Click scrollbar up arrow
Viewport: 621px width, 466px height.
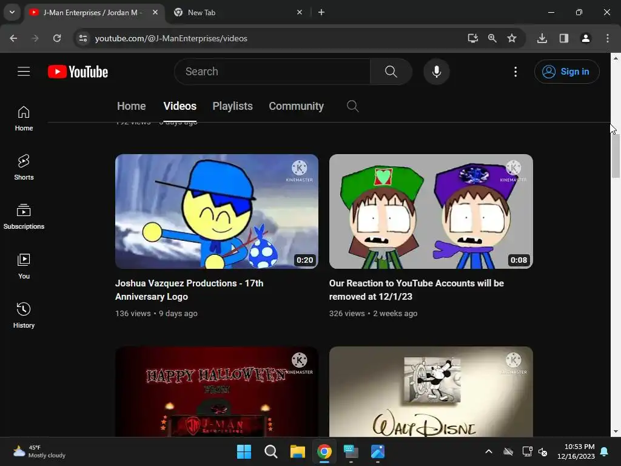(616, 58)
